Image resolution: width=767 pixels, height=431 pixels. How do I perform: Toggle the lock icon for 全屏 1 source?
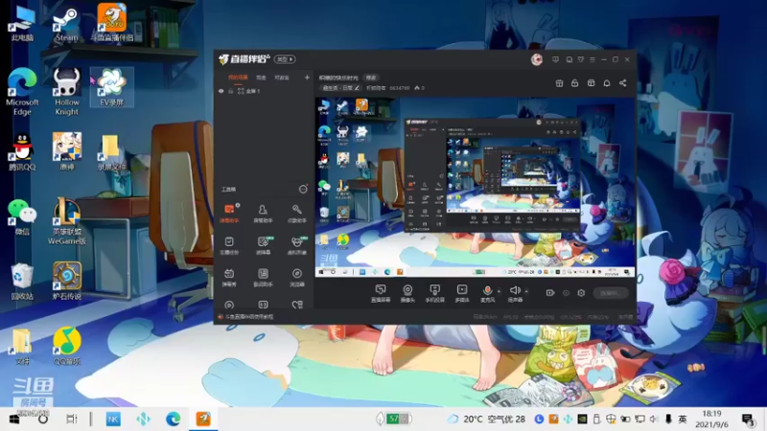(230, 91)
